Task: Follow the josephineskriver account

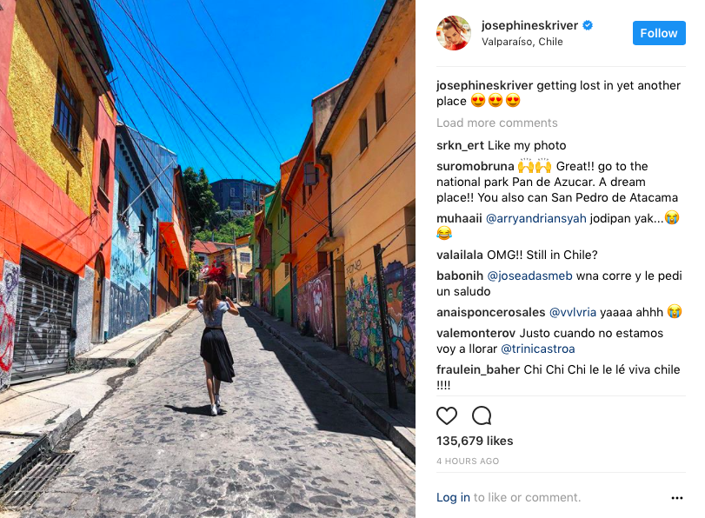Action: coord(659,33)
